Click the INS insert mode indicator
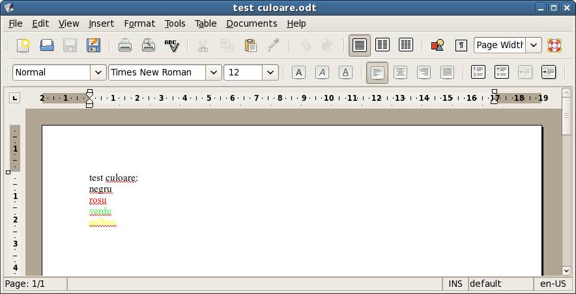 point(455,284)
